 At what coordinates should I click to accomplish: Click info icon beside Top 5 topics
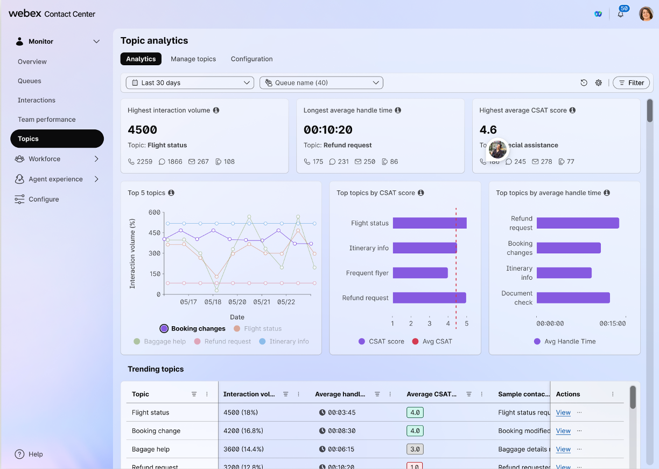[x=171, y=193]
